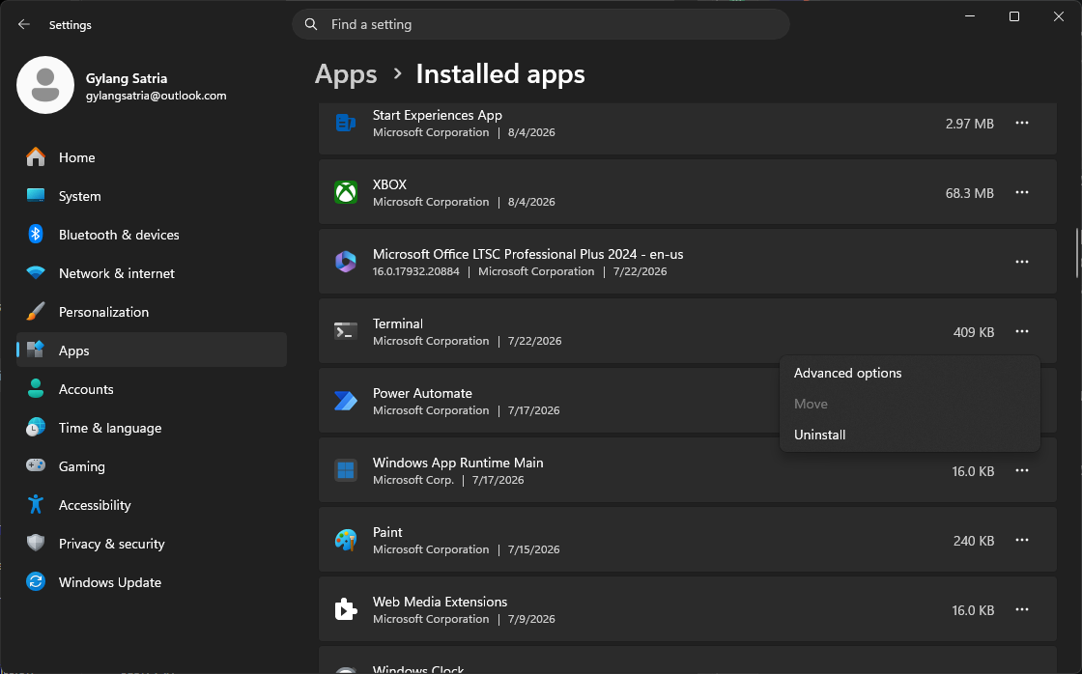This screenshot has height=674, width=1082.
Task: Click the Microsoft Office LTSC Professional Plus name
Action: (x=527, y=254)
